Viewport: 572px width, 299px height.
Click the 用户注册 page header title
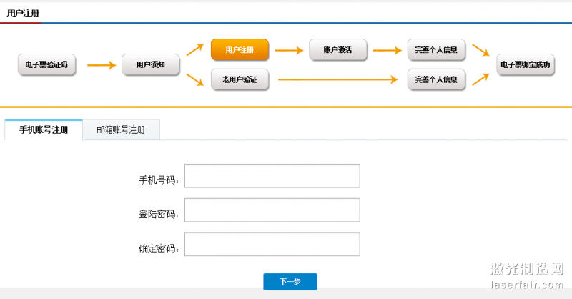tap(23, 13)
